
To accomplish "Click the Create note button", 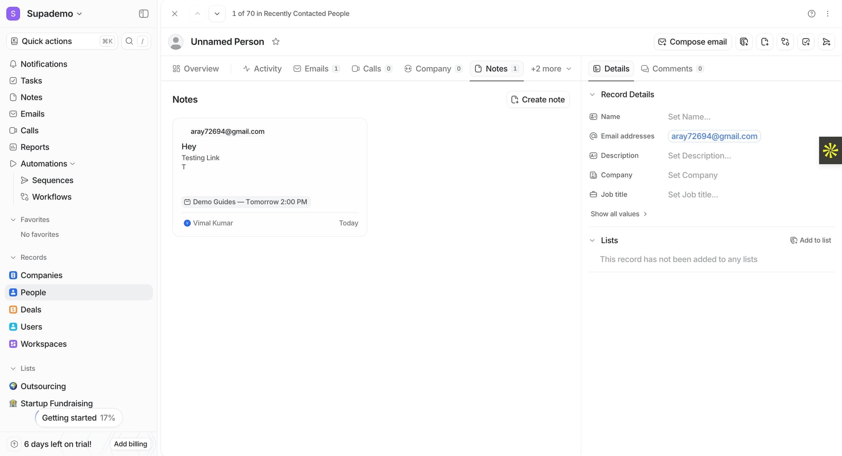I will point(538,99).
